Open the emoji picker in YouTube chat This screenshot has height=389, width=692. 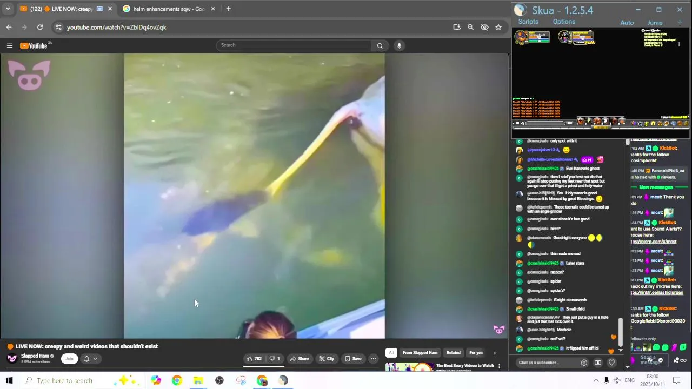click(584, 363)
